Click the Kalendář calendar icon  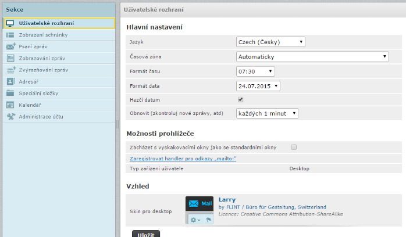click(10, 105)
